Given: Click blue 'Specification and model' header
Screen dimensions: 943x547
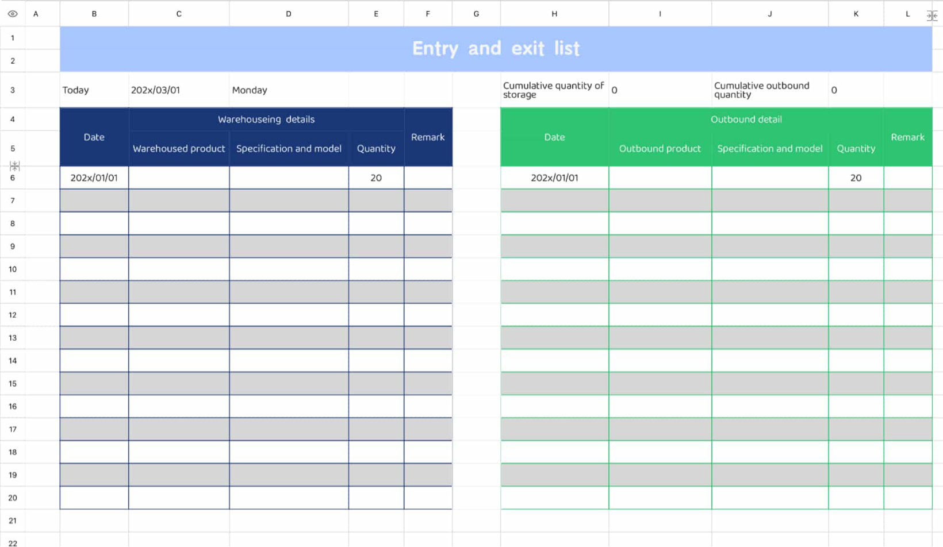Looking at the screenshot, I should 289,149.
